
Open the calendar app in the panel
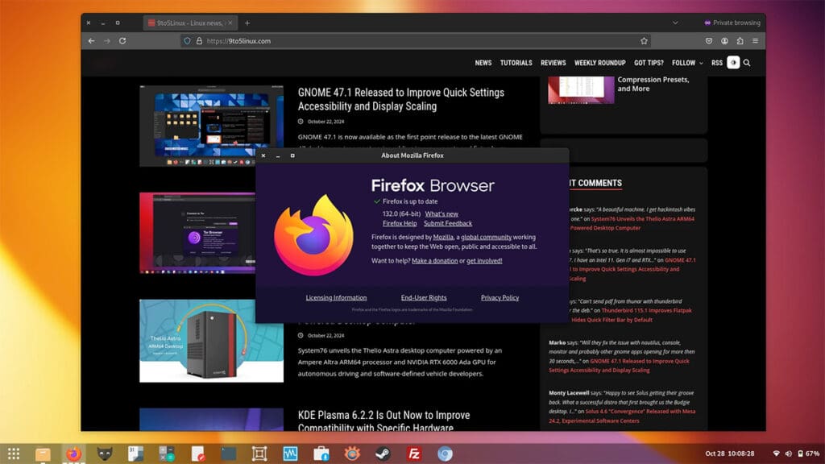[135, 454]
